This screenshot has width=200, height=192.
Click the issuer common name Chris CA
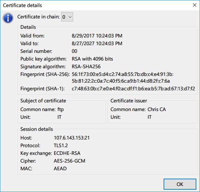tap(157, 109)
